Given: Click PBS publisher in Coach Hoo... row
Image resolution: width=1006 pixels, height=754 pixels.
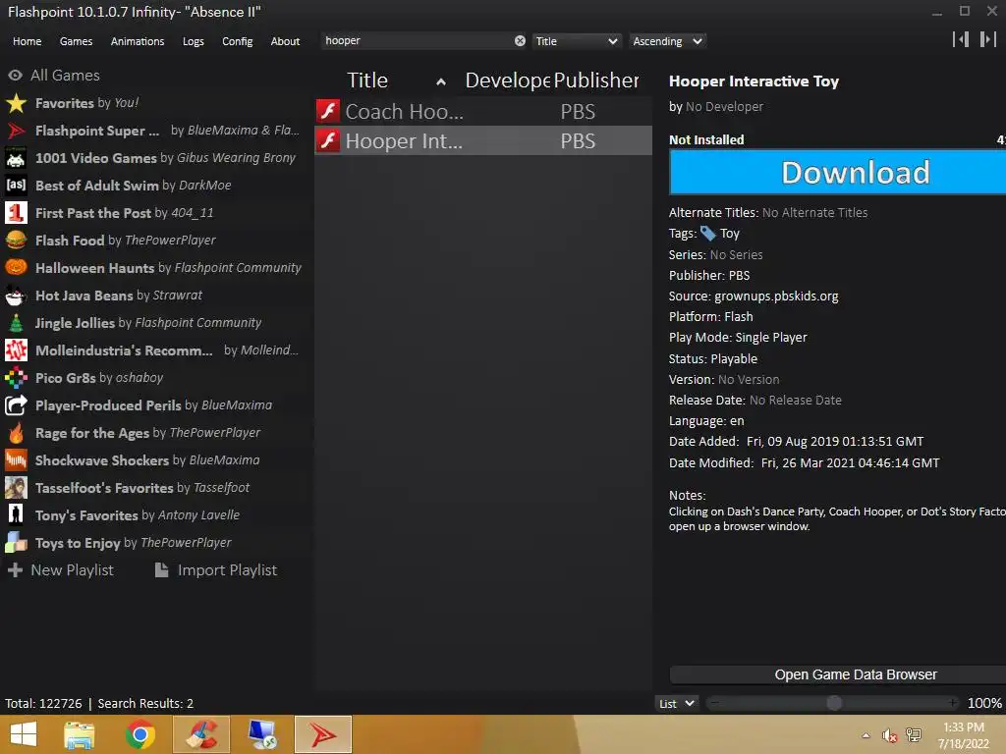Looking at the screenshot, I should pos(578,112).
